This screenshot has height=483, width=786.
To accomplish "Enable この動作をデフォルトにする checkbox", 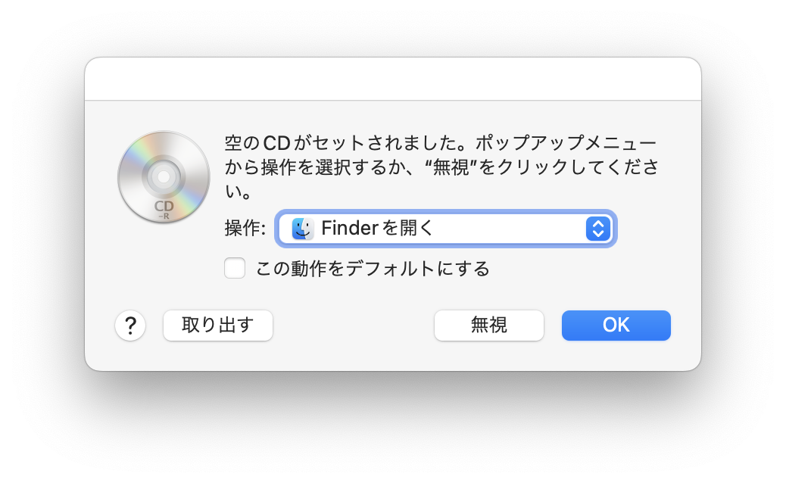I will (x=235, y=268).
